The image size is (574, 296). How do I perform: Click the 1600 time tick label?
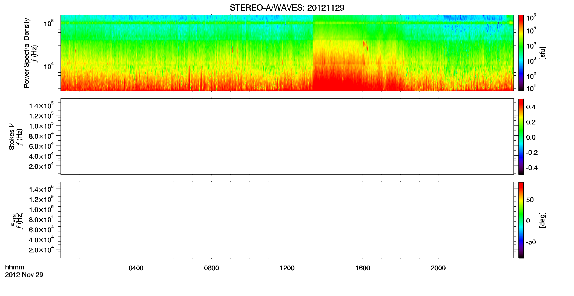click(363, 268)
